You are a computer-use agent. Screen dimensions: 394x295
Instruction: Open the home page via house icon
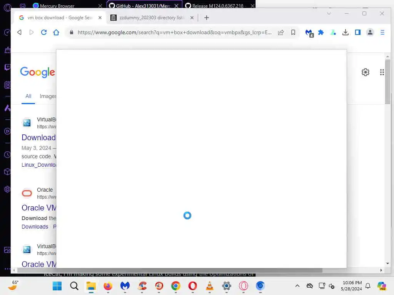point(56,32)
